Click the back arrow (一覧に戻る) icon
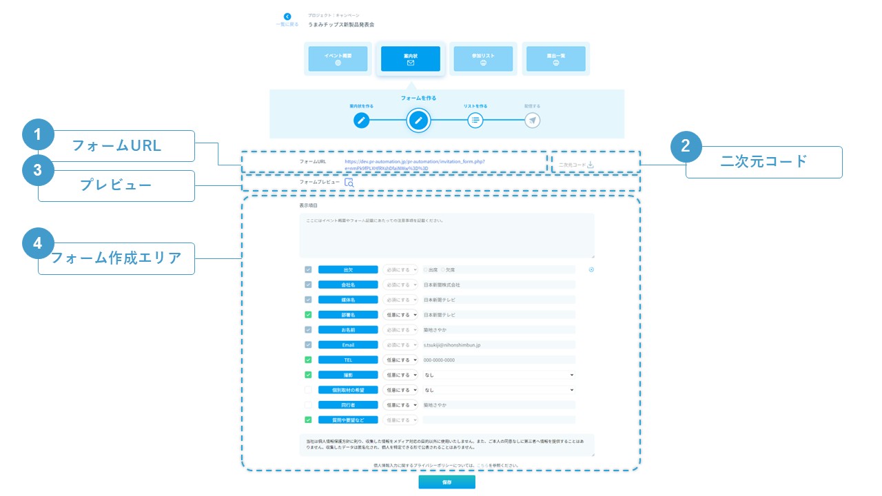The height and width of the screenshot is (496, 882). [x=287, y=17]
